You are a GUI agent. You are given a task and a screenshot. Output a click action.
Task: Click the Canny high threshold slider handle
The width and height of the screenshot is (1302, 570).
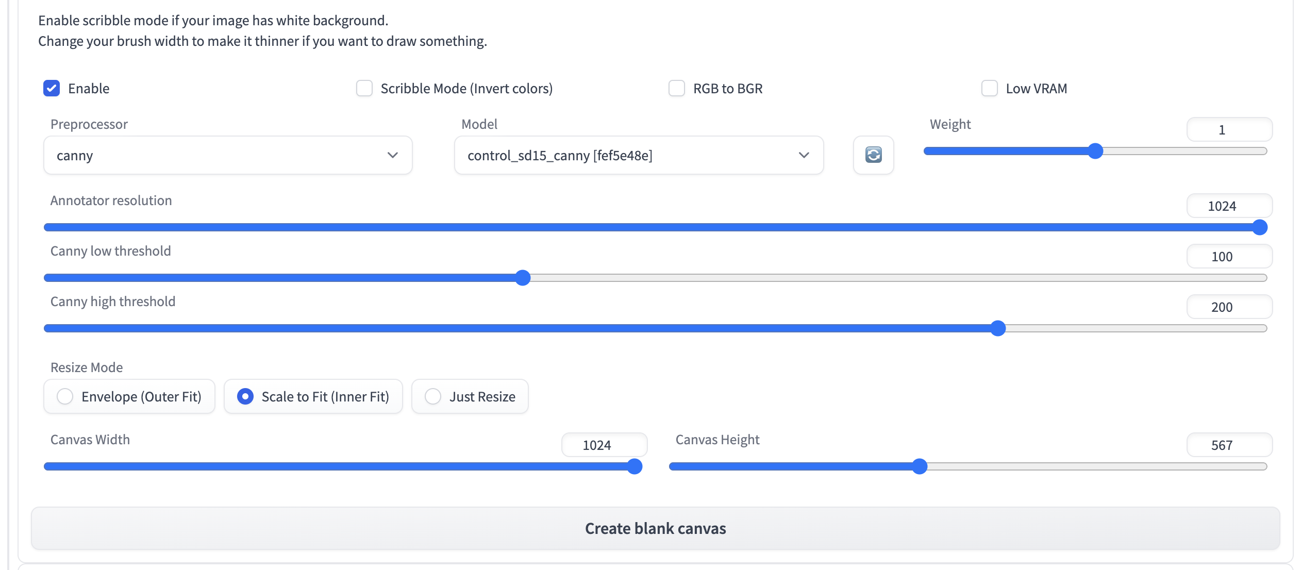coord(998,328)
